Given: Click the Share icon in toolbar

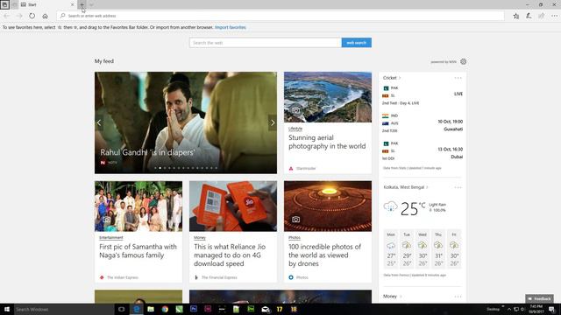Looking at the screenshot, I should click(x=542, y=16).
